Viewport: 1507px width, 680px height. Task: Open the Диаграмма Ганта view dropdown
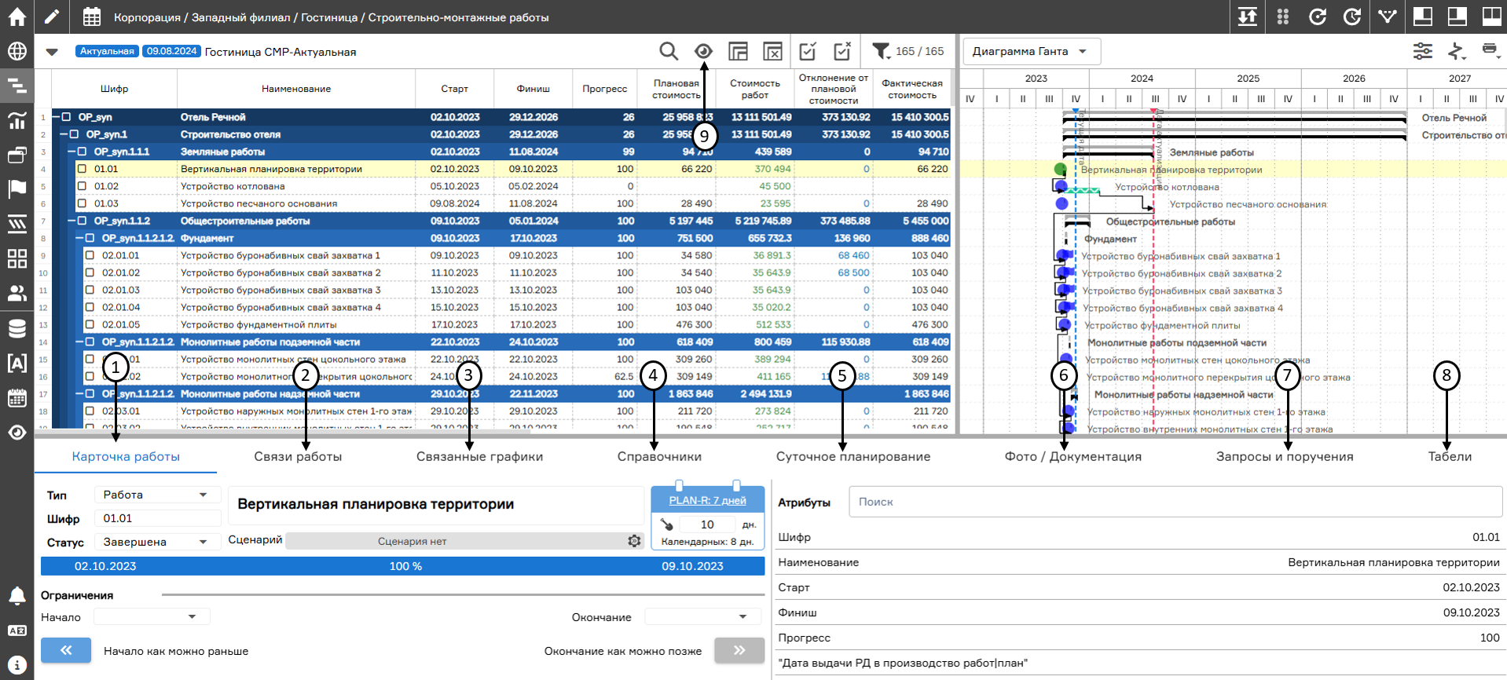click(1032, 51)
